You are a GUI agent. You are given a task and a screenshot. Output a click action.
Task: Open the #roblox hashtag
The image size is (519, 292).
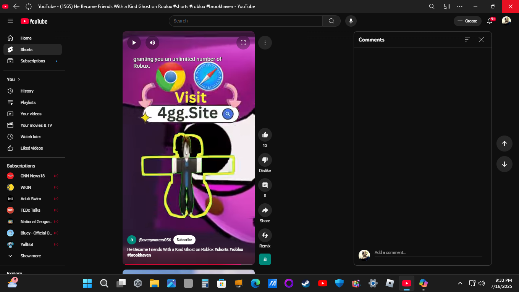[x=236, y=249]
